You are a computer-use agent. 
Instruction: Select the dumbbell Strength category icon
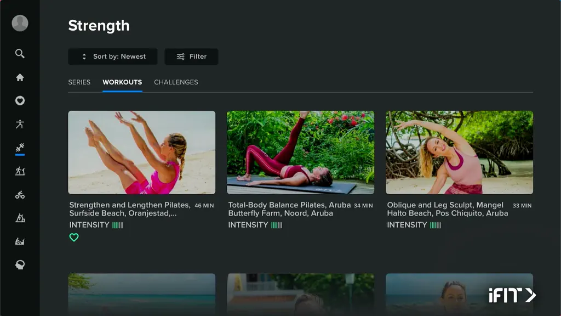(20, 148)
